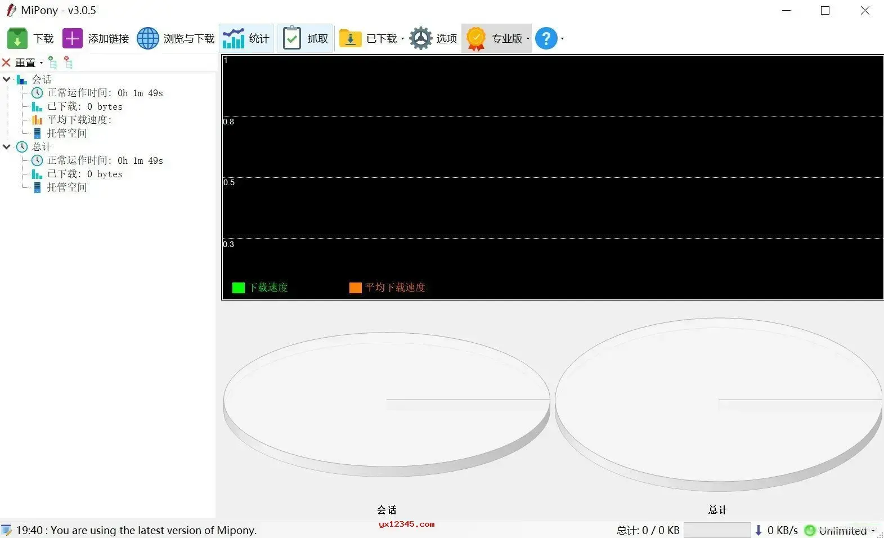Click the green 下载速度 legend swatch
Viewport: 884px width, 538px height.
click(x=239, y=288)
